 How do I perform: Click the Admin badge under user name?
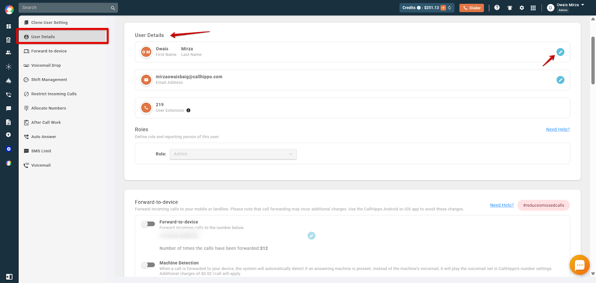pos(563,10)
